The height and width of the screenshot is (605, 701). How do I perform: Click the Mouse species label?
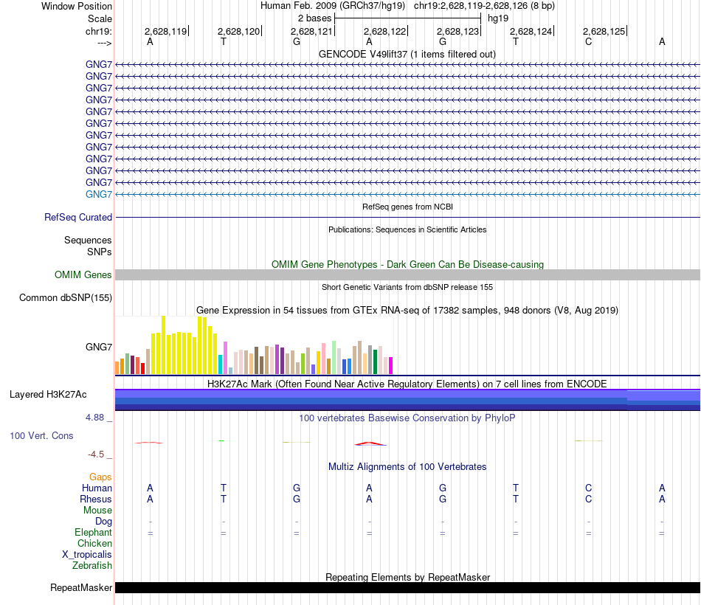pos(97,511)
